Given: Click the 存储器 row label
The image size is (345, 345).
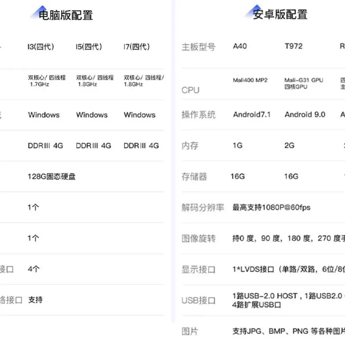Looking at the screenshot, I should [x=194, y=177].
